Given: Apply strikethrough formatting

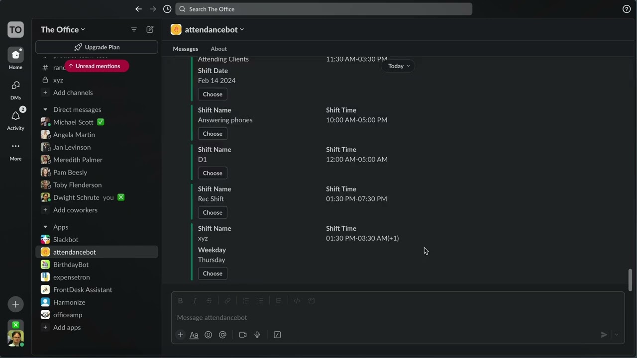Looking at the screenshot, I should [209, 300].
